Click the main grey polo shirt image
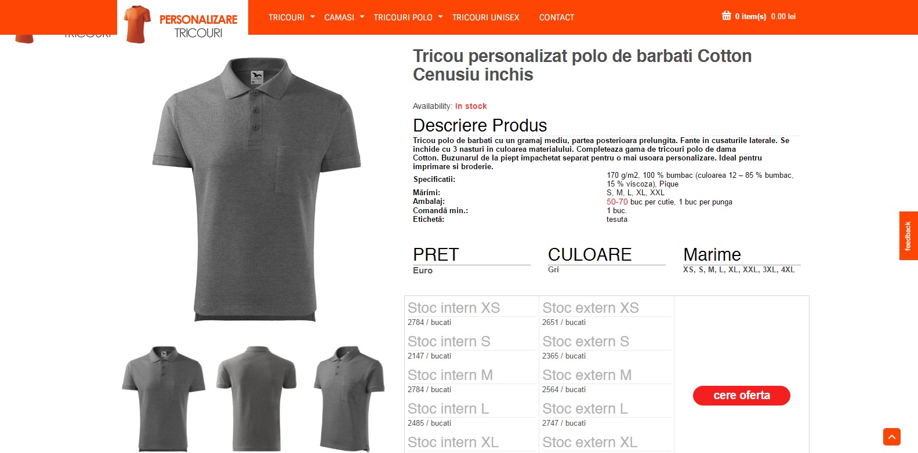918x453 pixels. [256, 189]
